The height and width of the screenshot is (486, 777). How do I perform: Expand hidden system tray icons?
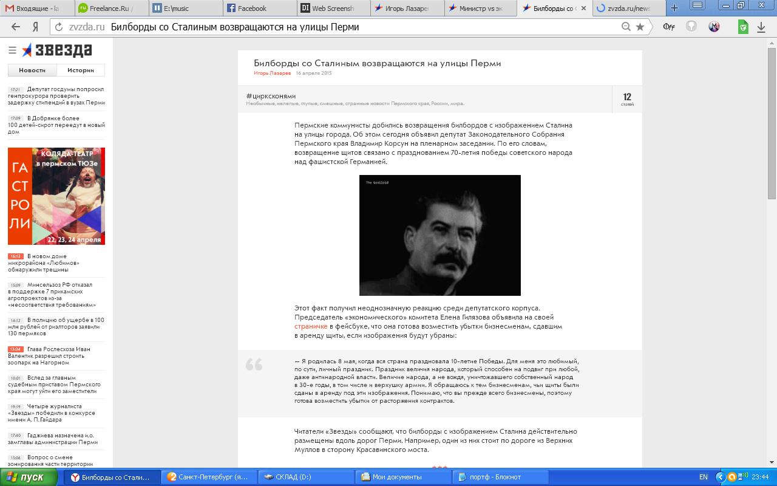pyautogui.click(x=722, y=477)
